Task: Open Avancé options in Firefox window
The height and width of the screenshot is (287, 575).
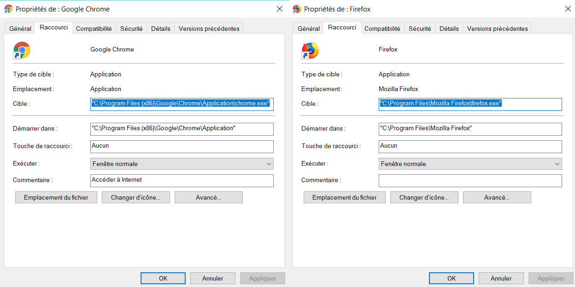Action: point(497,197)
